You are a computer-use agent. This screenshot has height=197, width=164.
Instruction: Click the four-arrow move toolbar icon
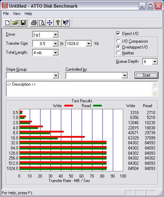tap(50, 23)
